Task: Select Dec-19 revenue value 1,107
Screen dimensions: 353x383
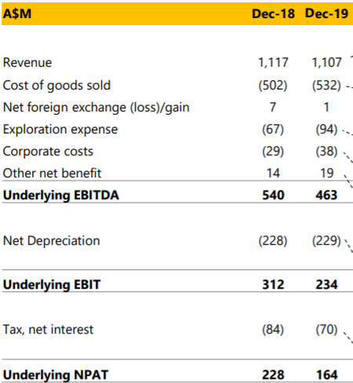Action: tap(326, 63)
